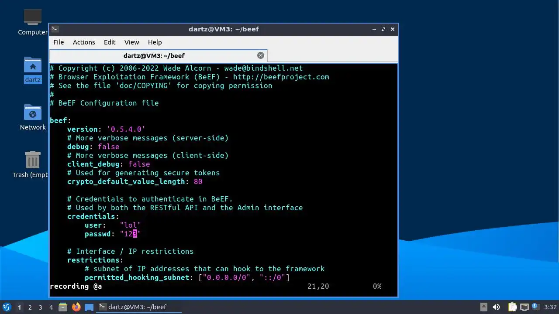
Task: Open the removable media eject icon
Action: click(483, 307)
